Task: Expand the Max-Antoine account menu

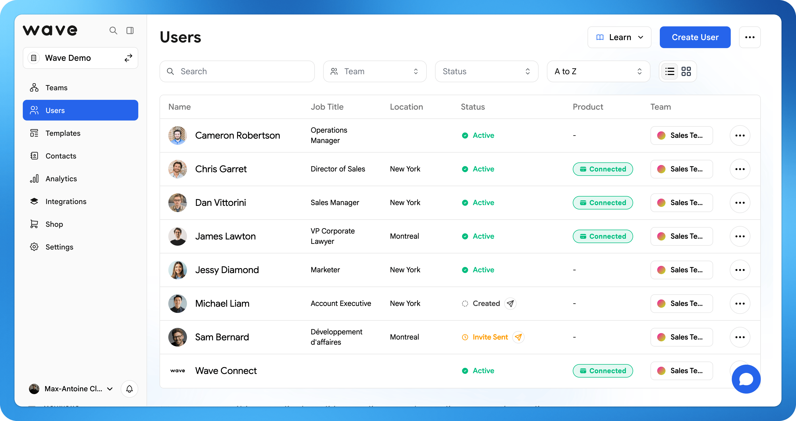Action: [x=71, y=389]
